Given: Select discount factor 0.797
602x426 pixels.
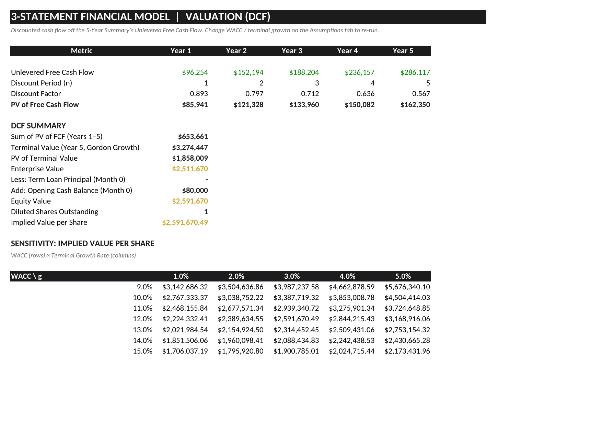Looking at the screenshot, I should (255, 94).
